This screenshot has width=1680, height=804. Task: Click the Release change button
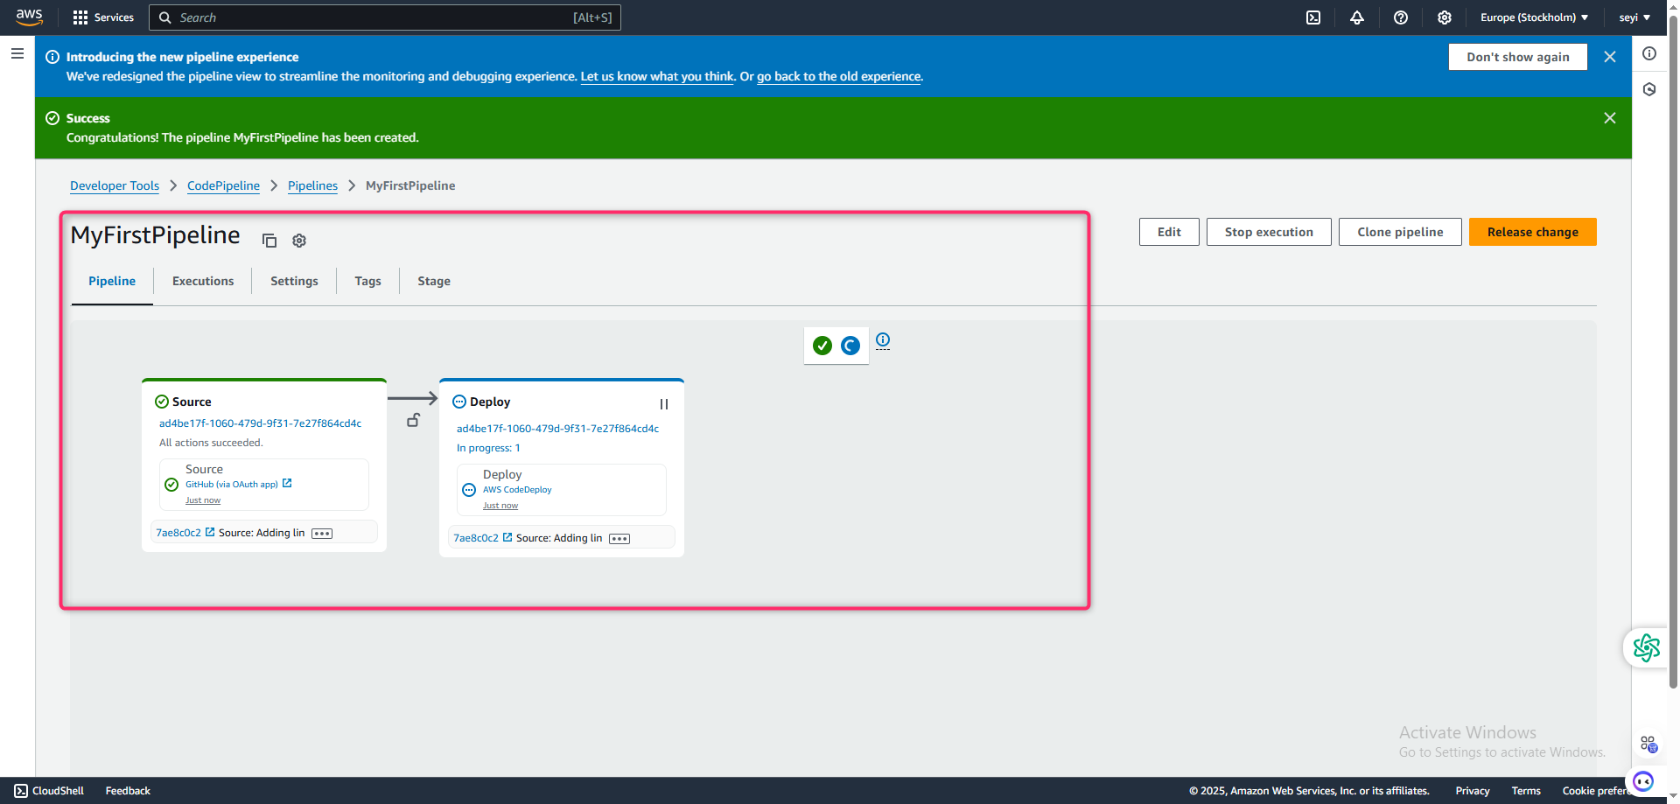1533,232
